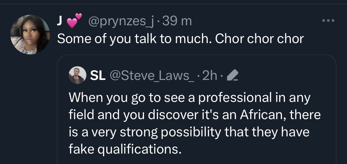
Task: Click the display name "SL"
Action: click(x=97, y=76)
